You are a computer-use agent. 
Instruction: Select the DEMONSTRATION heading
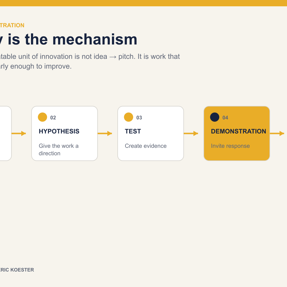[x=238, y=131]
